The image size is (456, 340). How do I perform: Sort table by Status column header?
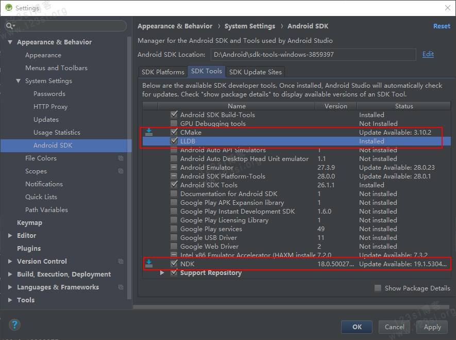[x=404, y=106]
